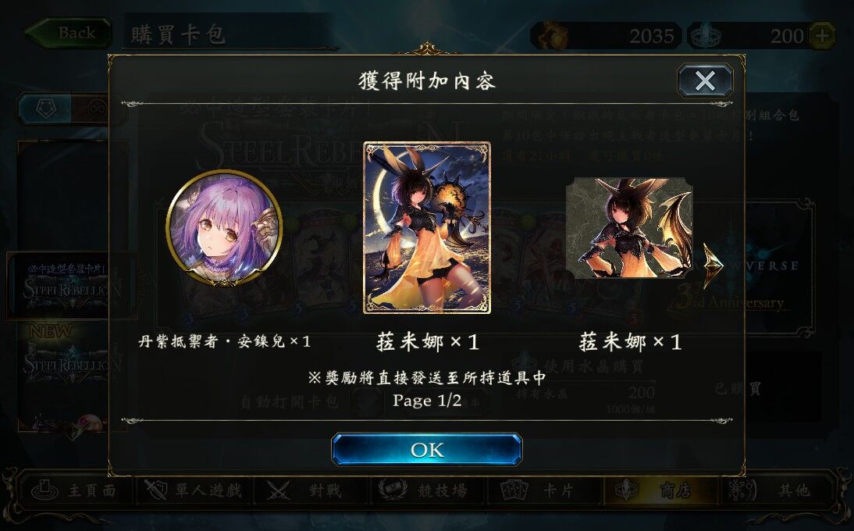This screenshot has width=854, height=531.
Task: View the right 菈米娜 leader skin image
Action: point(629,228)
